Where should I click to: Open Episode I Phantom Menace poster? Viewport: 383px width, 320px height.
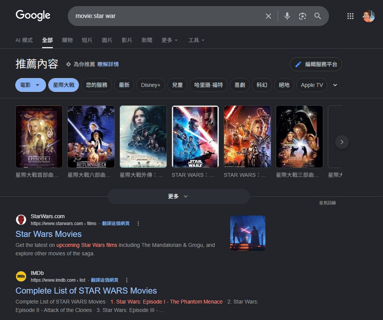point(39,136)
